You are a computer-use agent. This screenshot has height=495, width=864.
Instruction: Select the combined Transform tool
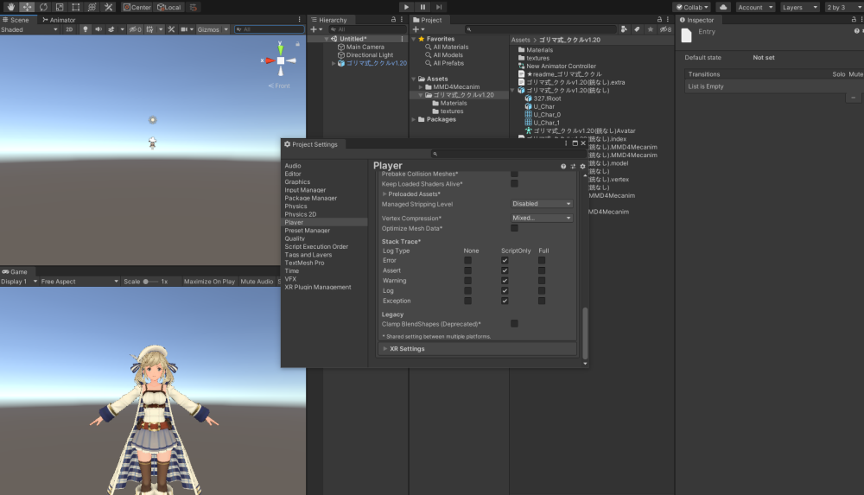pos(92,7)
